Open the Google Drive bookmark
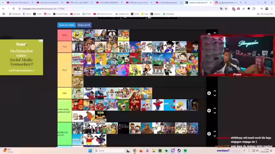Screen dimensions: 275x154 (x=122, y=14)
